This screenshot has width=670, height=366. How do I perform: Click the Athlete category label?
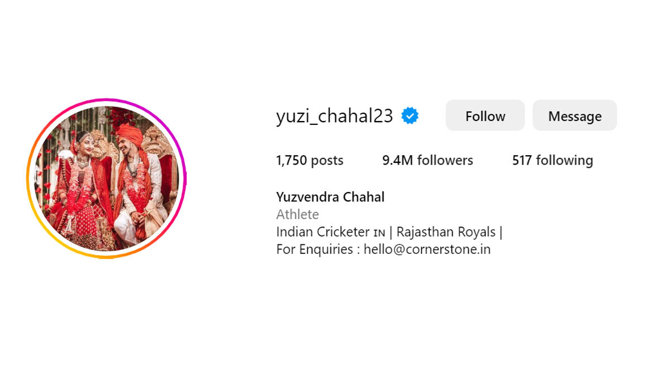[x=298, y=214]
